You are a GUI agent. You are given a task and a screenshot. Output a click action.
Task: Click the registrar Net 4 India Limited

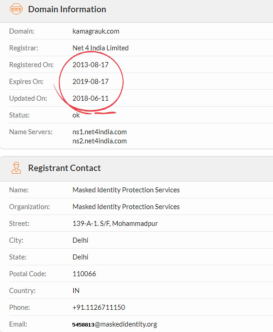(x=101, y=48)
